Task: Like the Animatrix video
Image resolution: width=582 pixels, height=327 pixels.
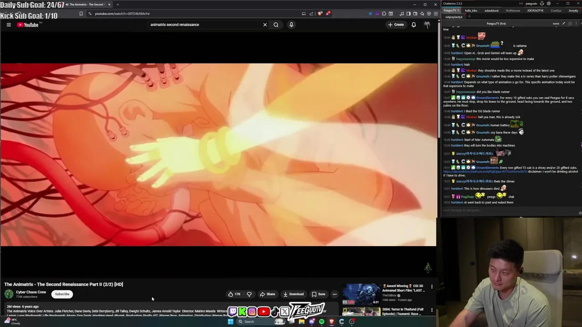Action: [234, 294]
